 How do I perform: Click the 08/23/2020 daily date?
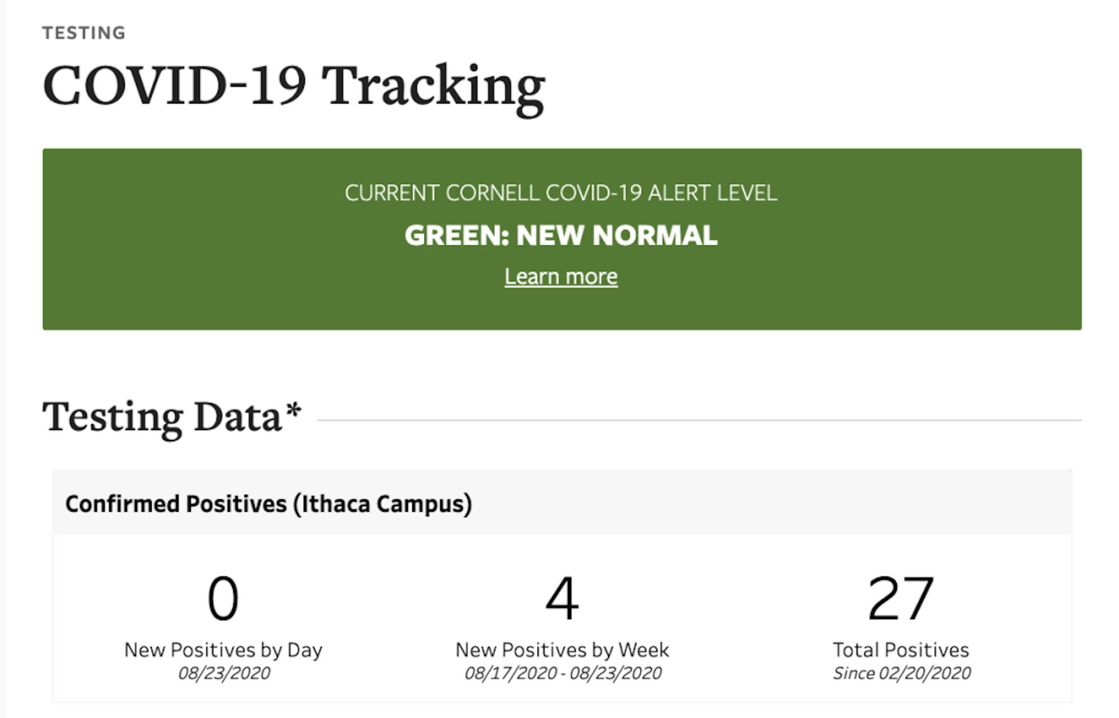coord(224,673)
